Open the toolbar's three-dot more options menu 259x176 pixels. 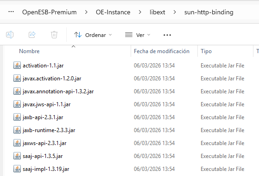pyautogui.click(x=167, y=35)
